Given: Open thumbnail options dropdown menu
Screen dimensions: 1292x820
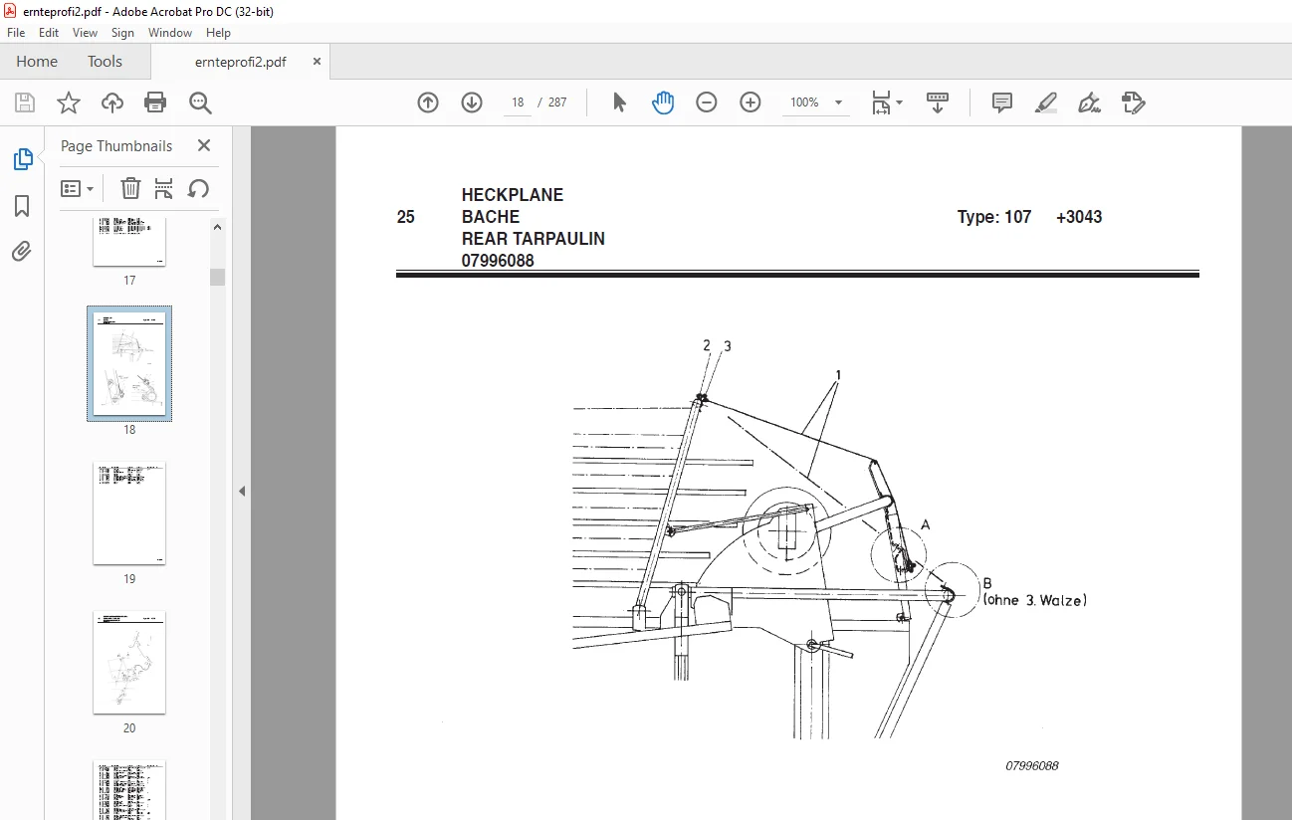Looking at the screenshot, I should click(78, 188).
